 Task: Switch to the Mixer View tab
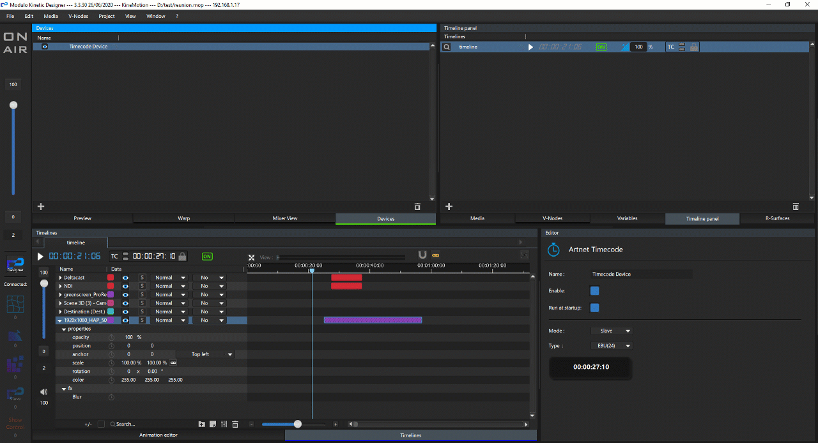coord(285,218)
